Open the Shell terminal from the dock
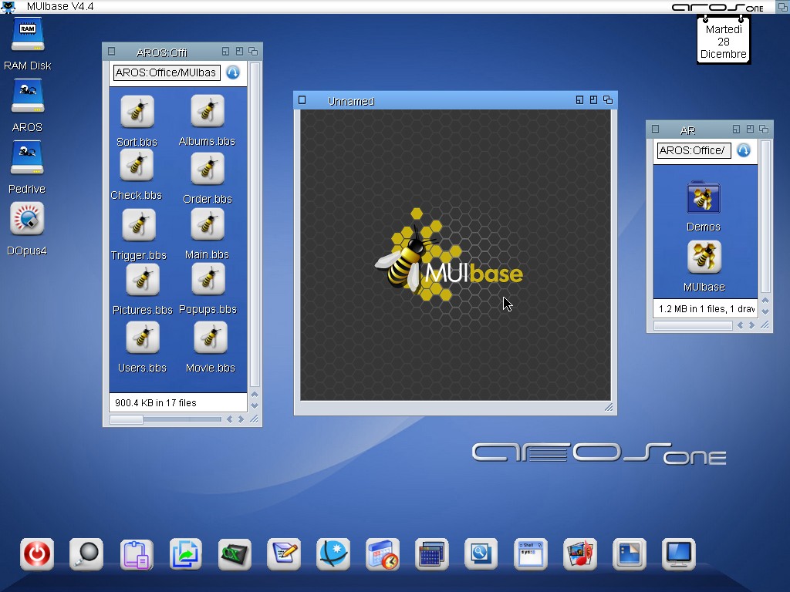Screen dimensions: 790x592 (x=531, y=554)
